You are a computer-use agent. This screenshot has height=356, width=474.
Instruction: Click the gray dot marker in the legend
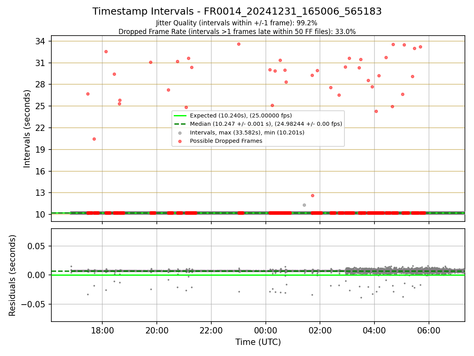[181, 133]
